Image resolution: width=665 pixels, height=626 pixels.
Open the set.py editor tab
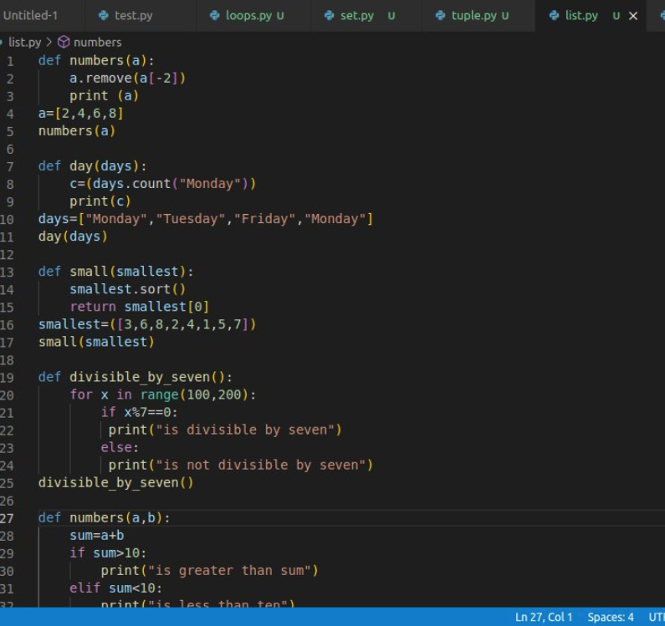coord(357,16)
